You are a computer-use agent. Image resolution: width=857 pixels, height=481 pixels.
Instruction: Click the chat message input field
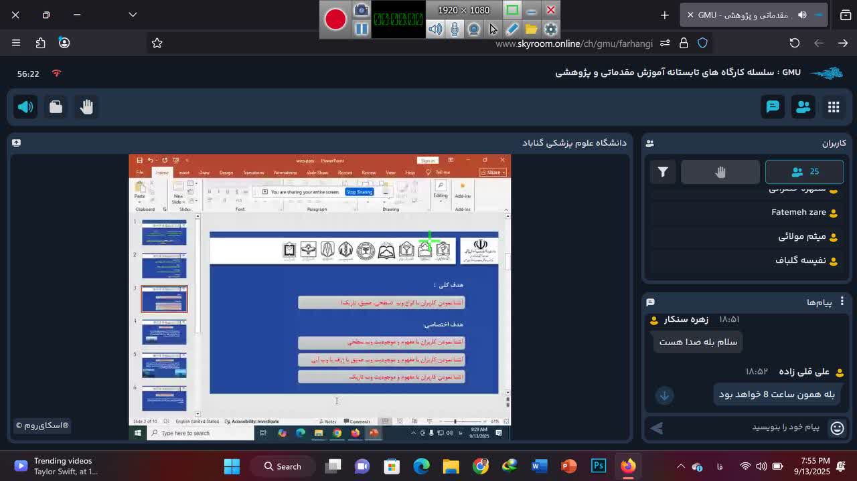point(743,427)
